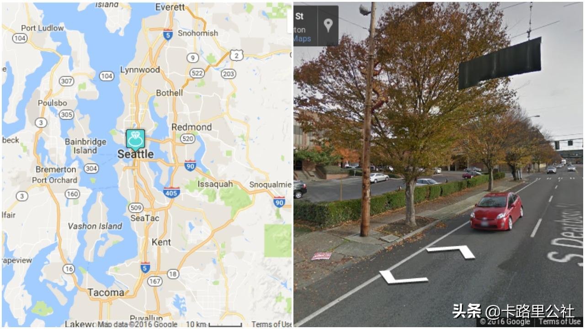Click the Route 520 shield near Redmond
The width and height of the screenshot is (585, 329).
pos(187,139)
